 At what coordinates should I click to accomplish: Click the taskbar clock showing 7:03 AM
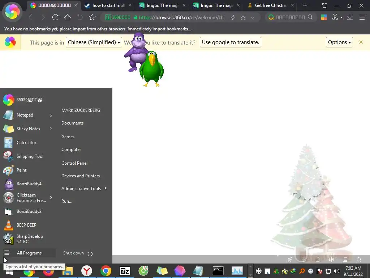(353, 271)
